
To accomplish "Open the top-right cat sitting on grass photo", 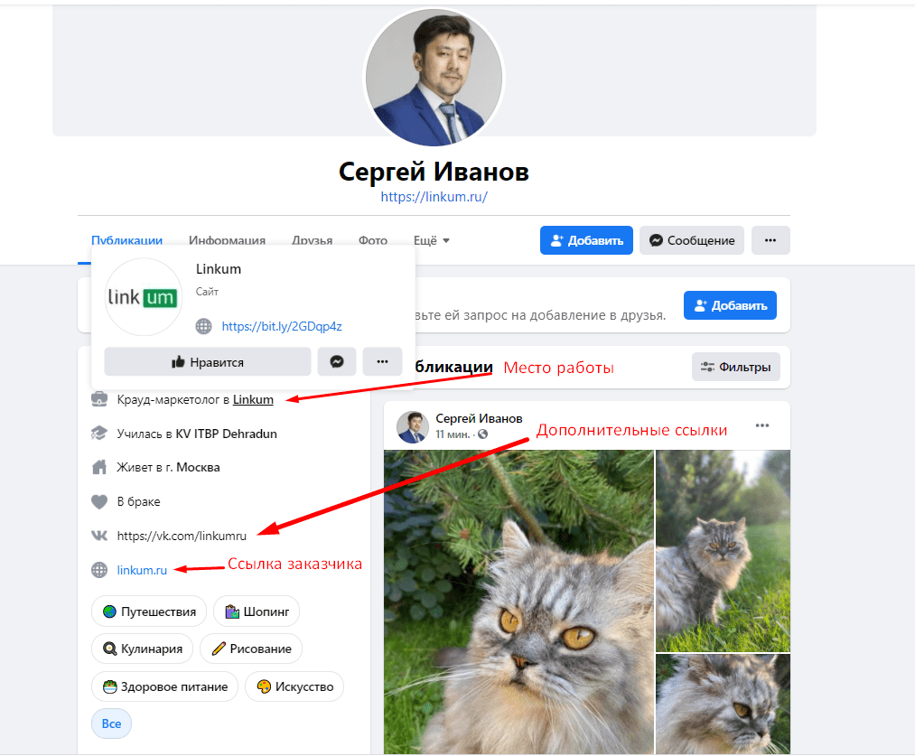I will click(x=723, y=550).
